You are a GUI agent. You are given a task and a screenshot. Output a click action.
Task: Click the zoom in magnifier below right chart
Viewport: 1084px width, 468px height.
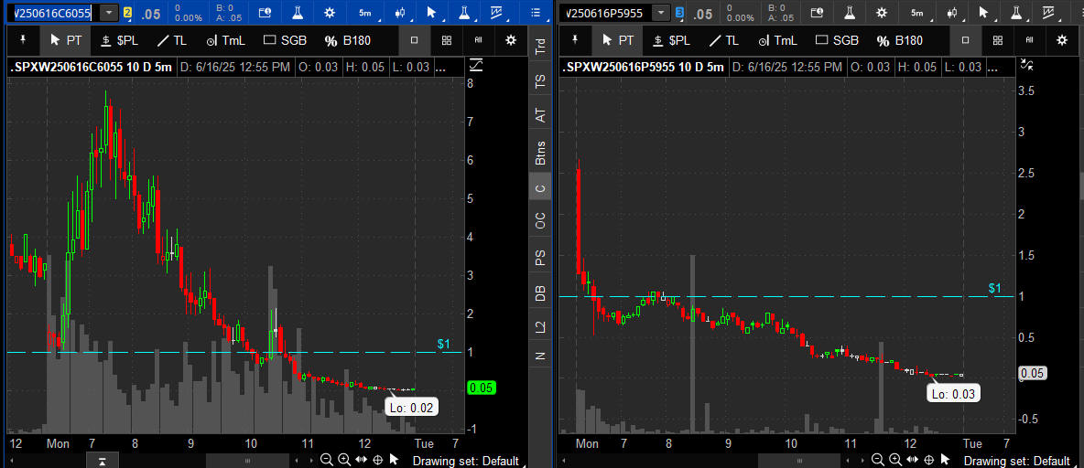click(x=896, y=460)
